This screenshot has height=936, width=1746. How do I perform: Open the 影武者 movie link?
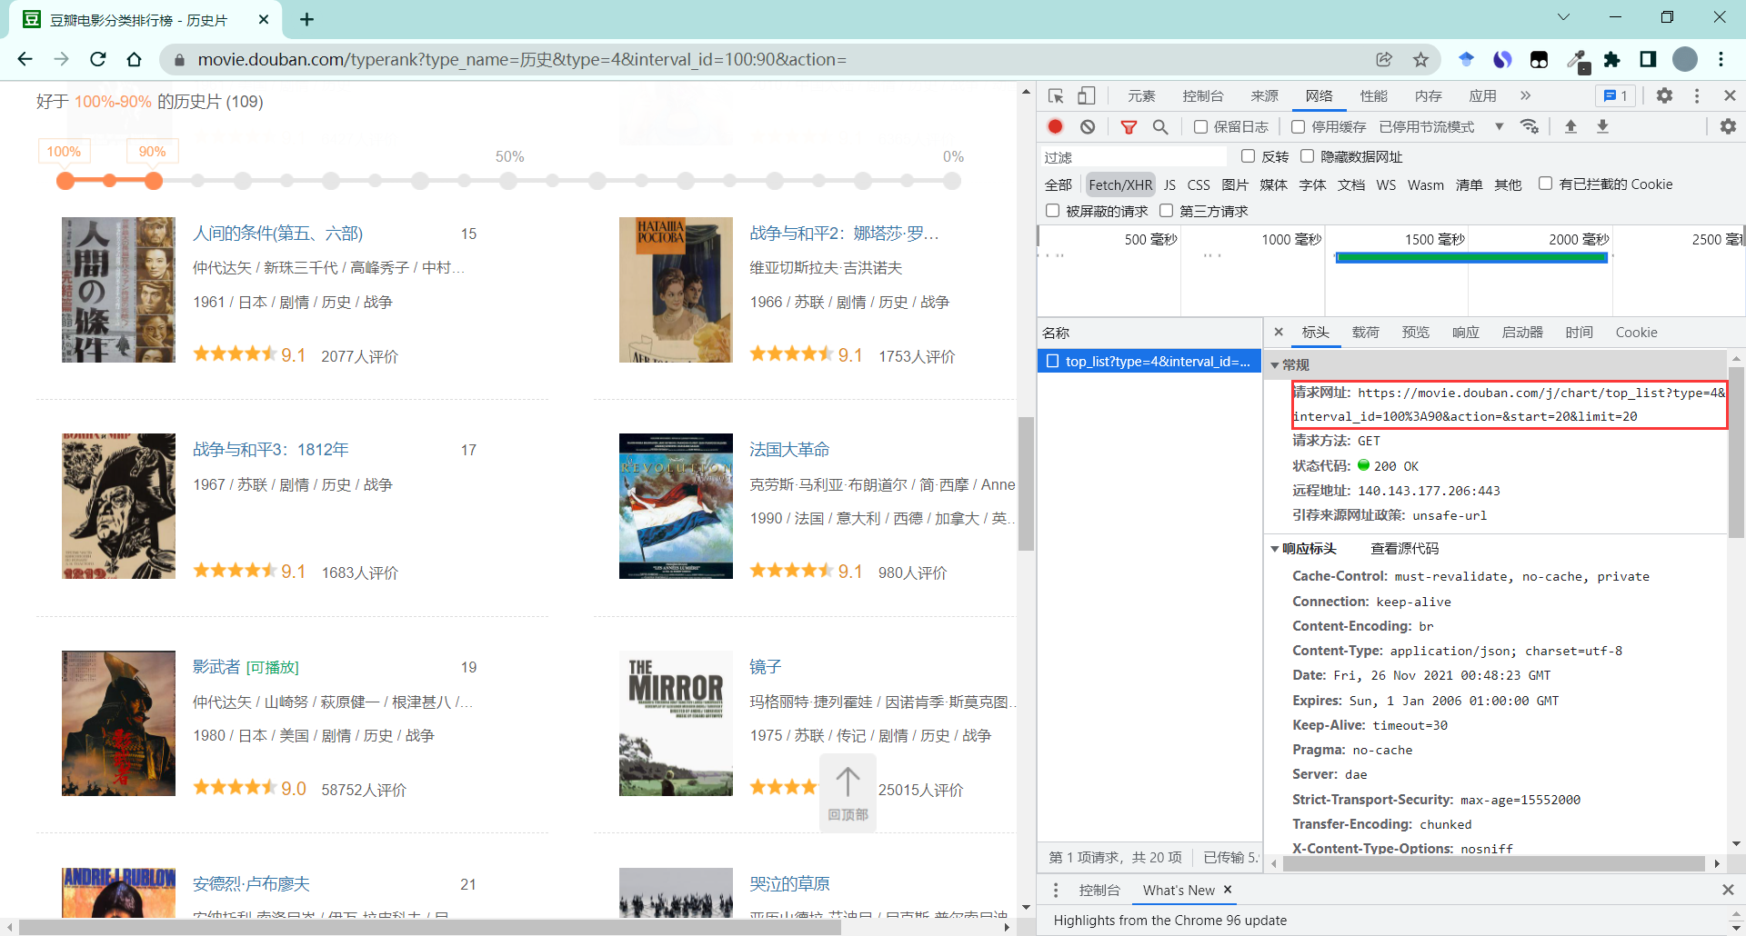216,667
